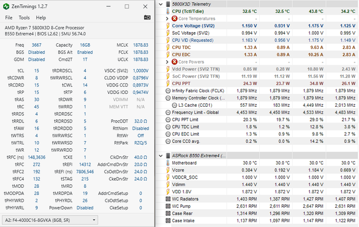359x227 pixels.
Task: Expand the Core Powers subgroup
Action: (167, 62)
